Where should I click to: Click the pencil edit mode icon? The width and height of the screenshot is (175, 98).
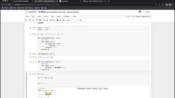133,16
